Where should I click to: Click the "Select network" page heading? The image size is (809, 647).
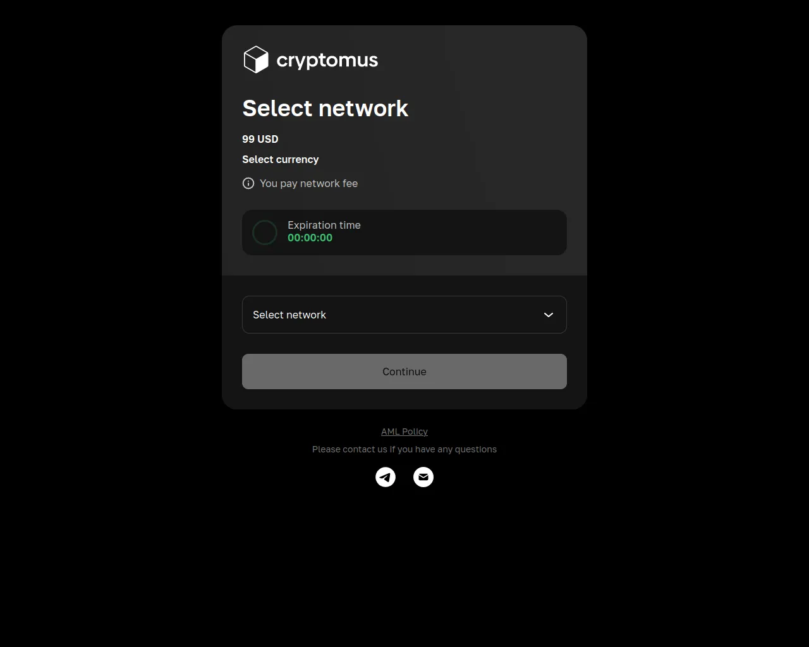click(325, 108)
